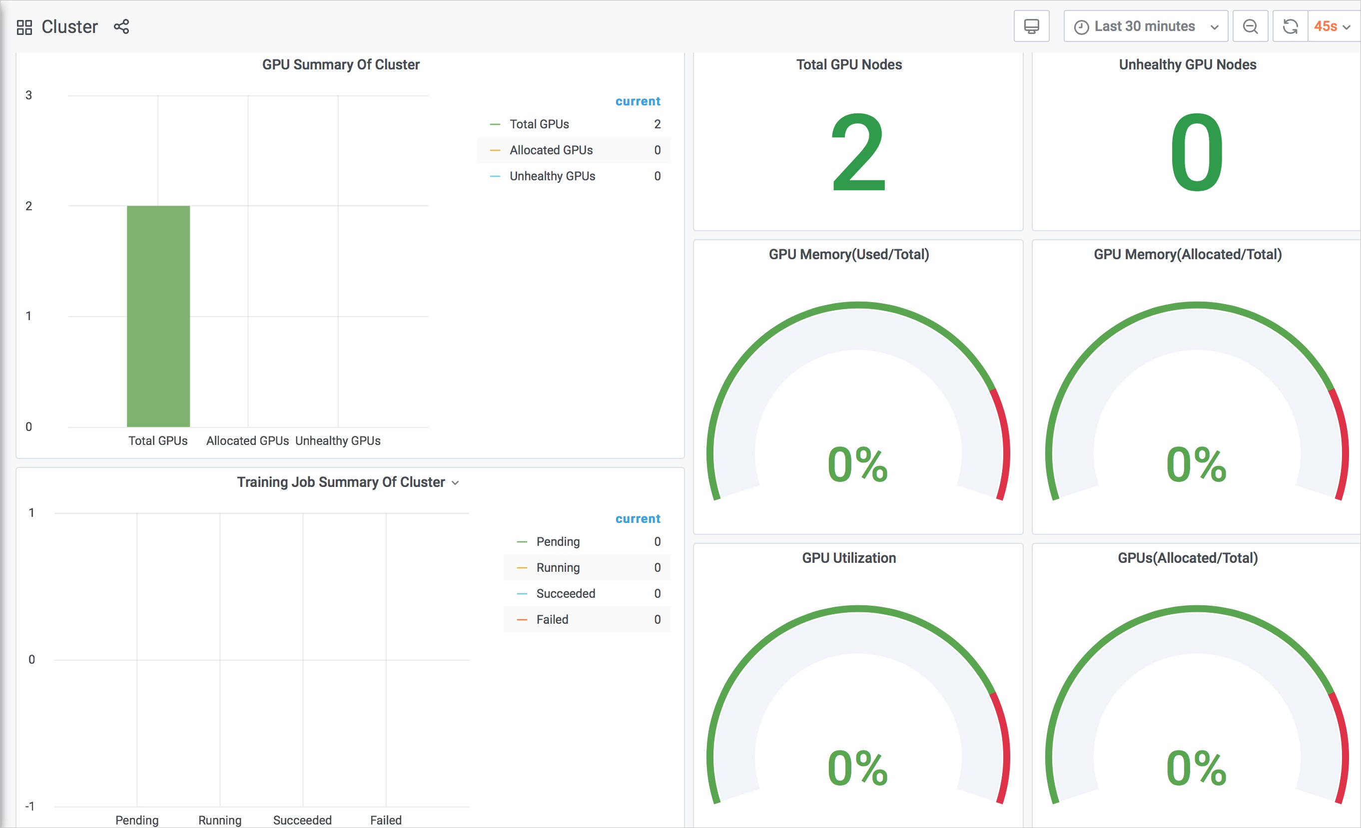Viewport: 1361px width, 828px height.
Task: Click the clock icon in time picker
Action: pos(1081,27)
